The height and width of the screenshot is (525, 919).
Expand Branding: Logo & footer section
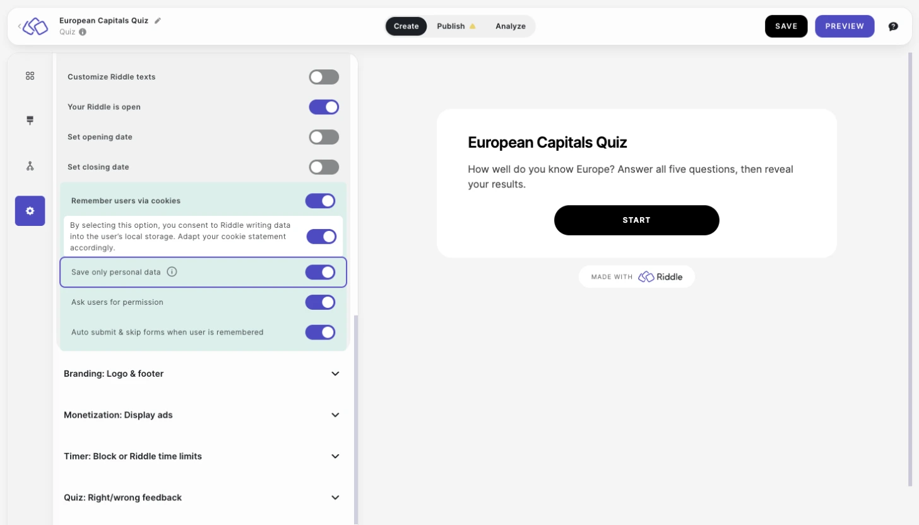pyautogui.click(x=202, y=374)
